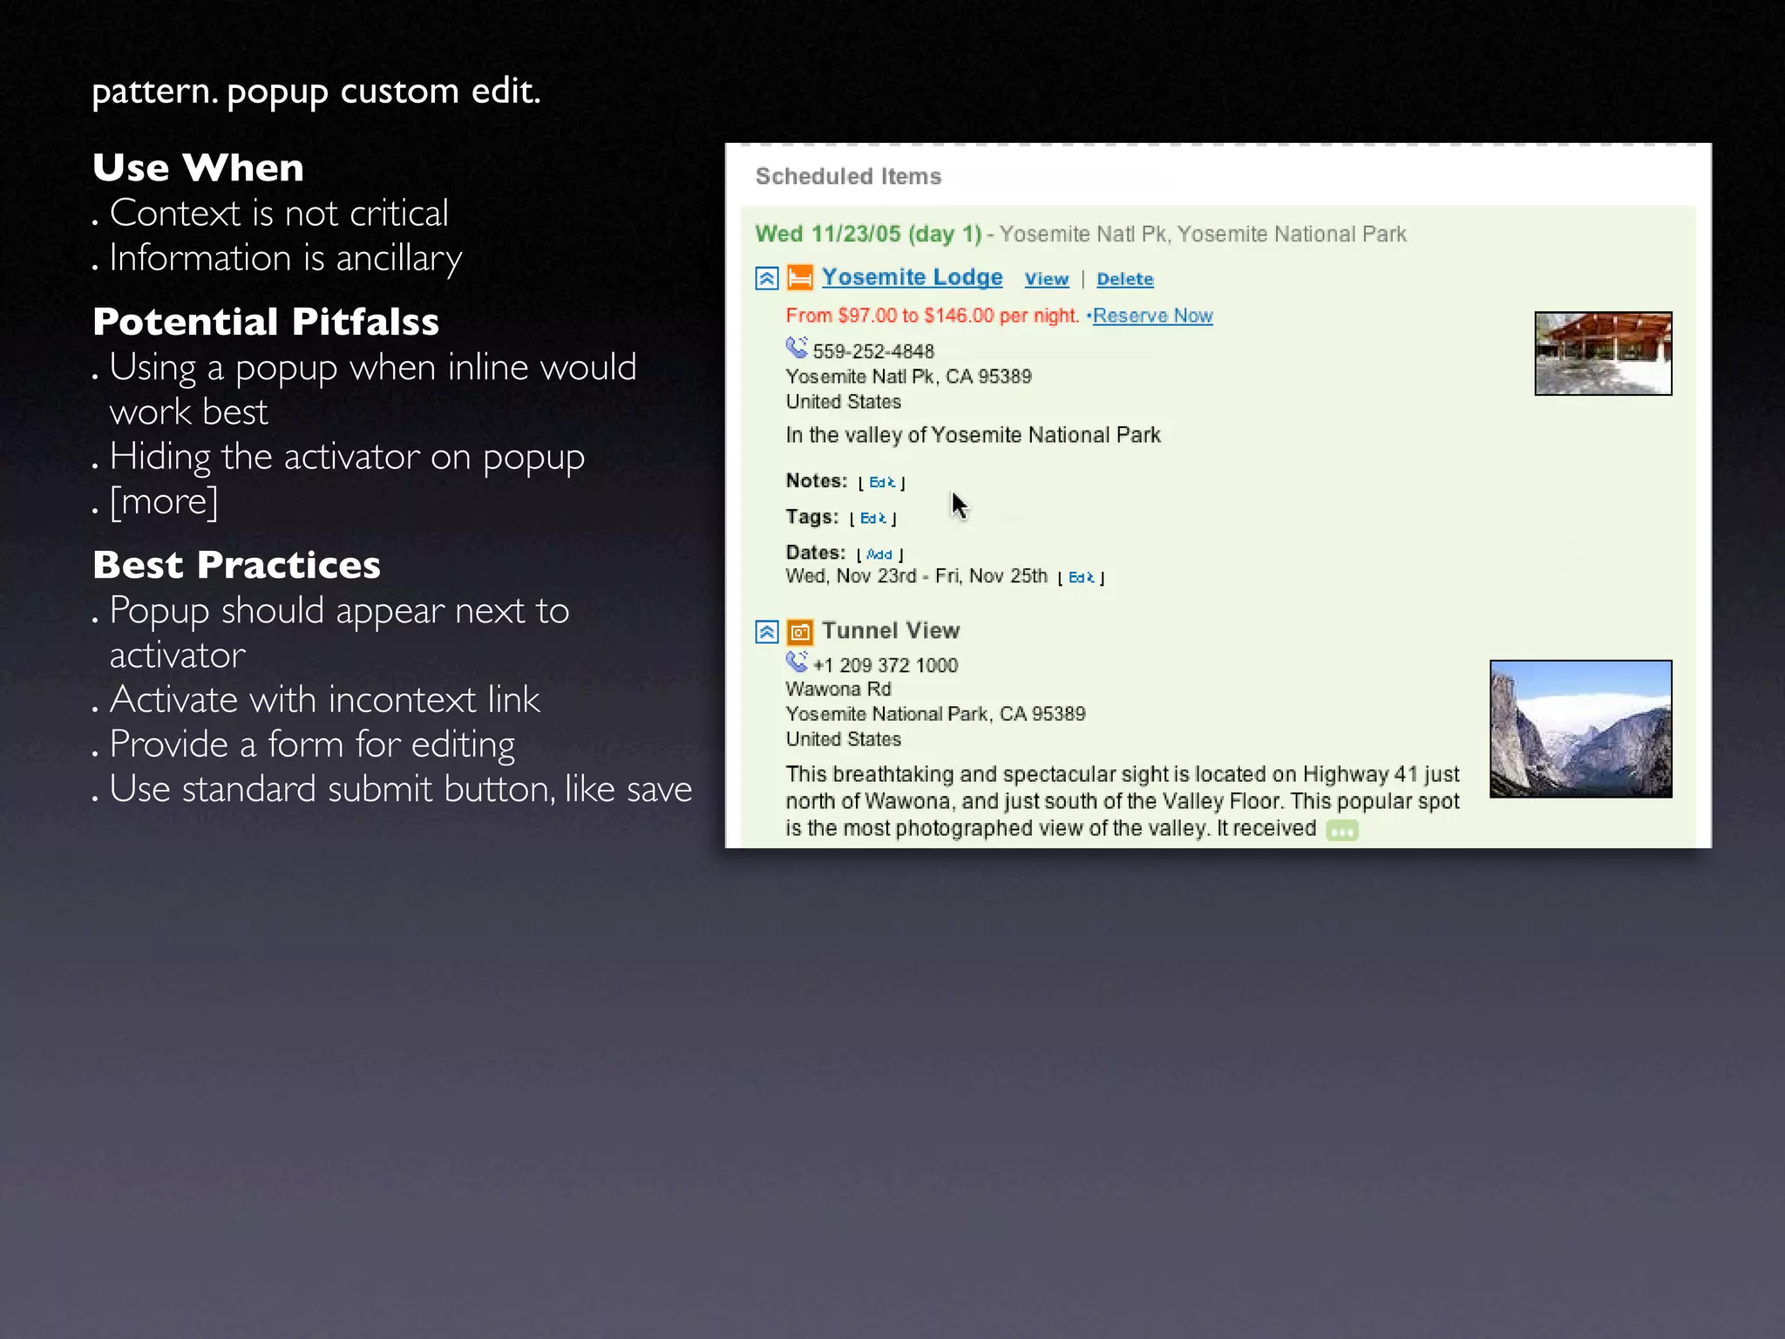Click the Wed 11/23/05 day header
The height and width of the screenshot is (1339, 1785).
pos(867,234)
